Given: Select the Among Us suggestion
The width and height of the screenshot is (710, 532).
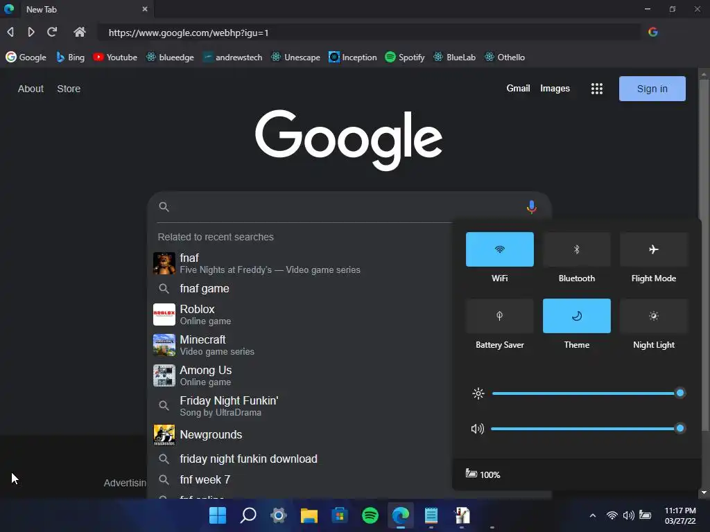Looking at the screenshot, I should coord(299,375).
